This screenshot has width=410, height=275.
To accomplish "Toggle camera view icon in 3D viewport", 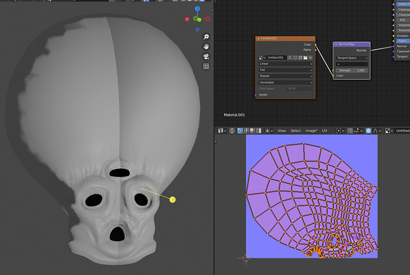I will (x=206, y=57).
